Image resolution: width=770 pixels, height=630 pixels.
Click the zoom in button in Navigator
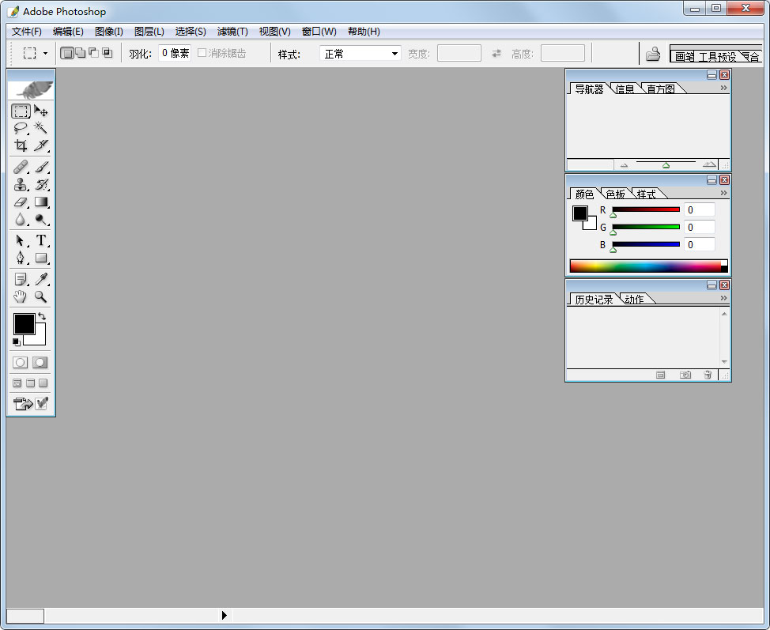[709, 164]
